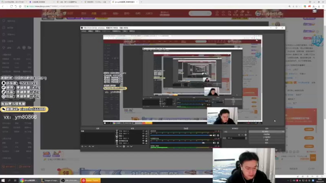Screen dimensions: 326x183
Task: Move the OBS scene down
Action: click(93, 146)
